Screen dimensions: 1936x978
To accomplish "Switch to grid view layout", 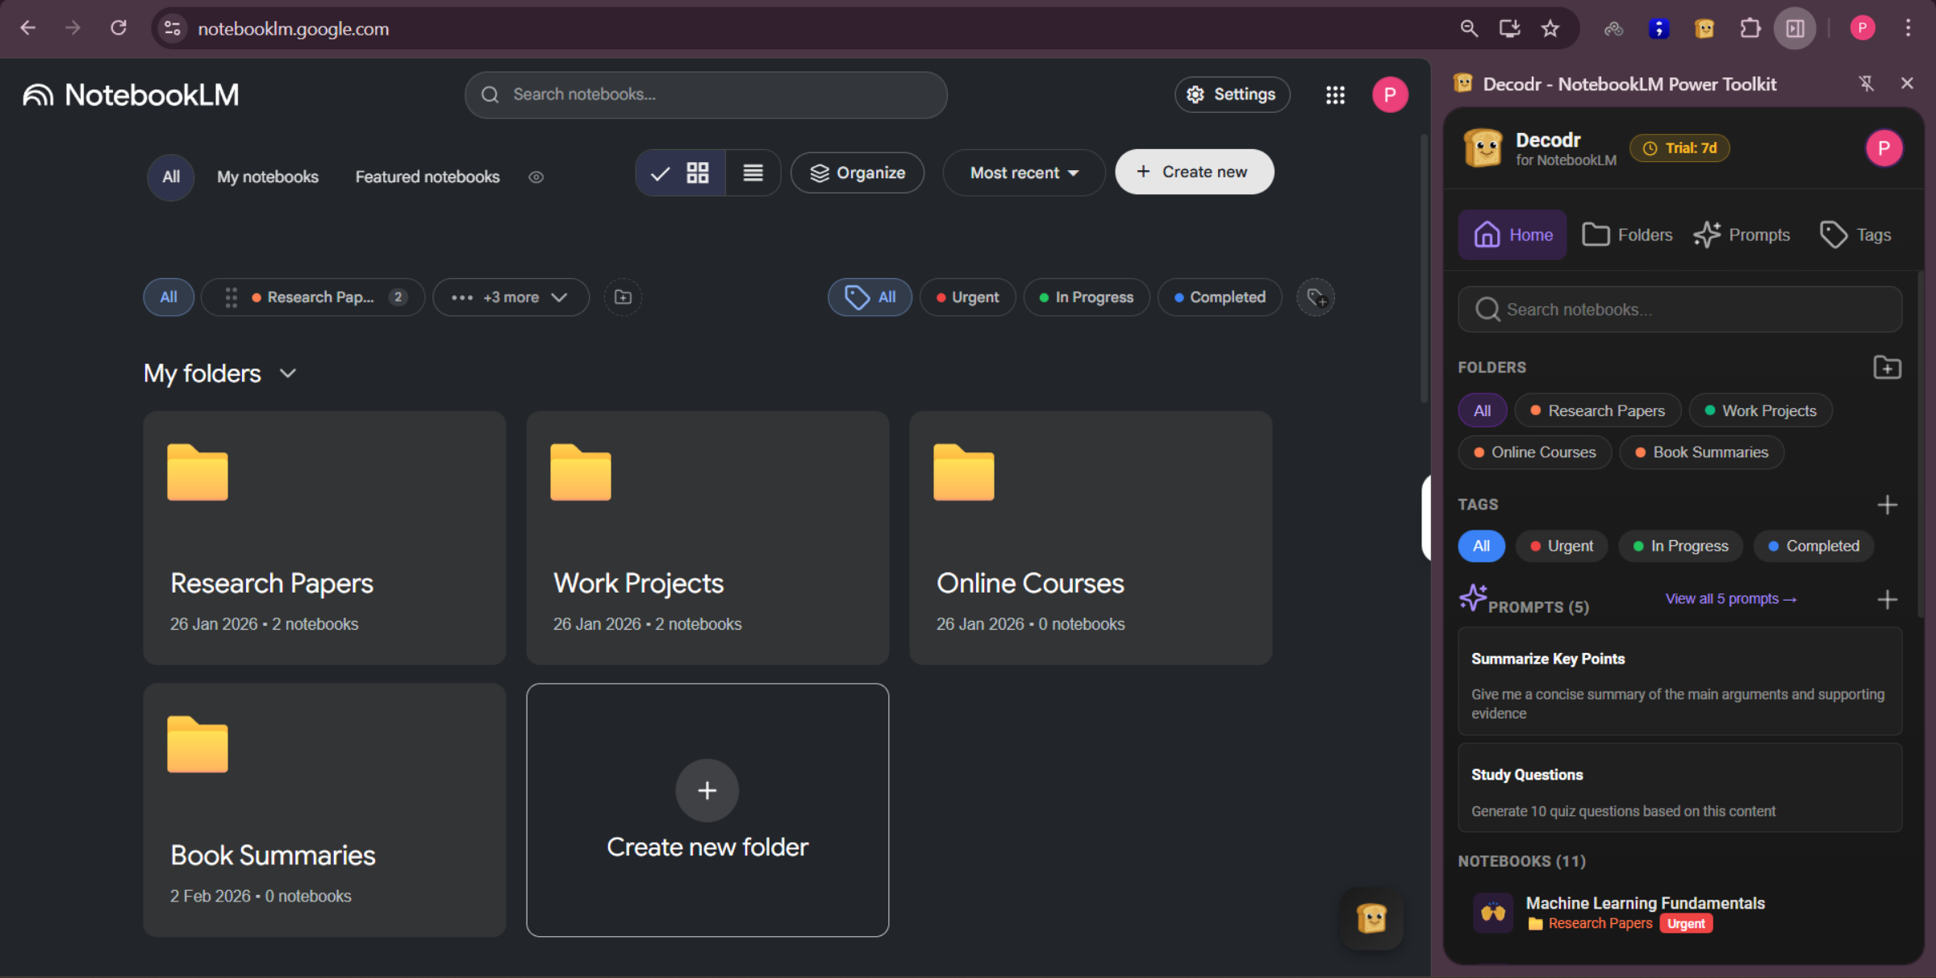I will coord(697,173).
